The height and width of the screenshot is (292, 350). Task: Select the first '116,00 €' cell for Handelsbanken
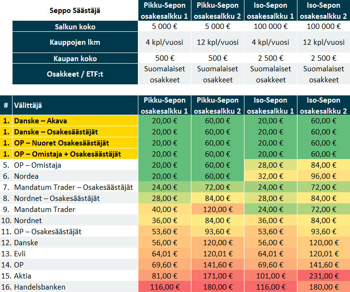165,287
